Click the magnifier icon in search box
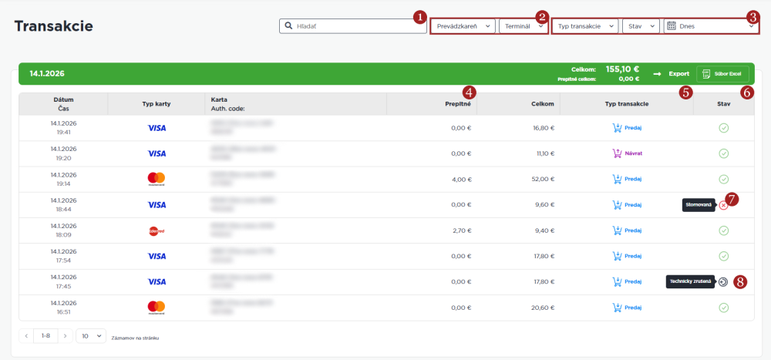Image resolution: width=771 pixels, height=360 pixels. 288,26
